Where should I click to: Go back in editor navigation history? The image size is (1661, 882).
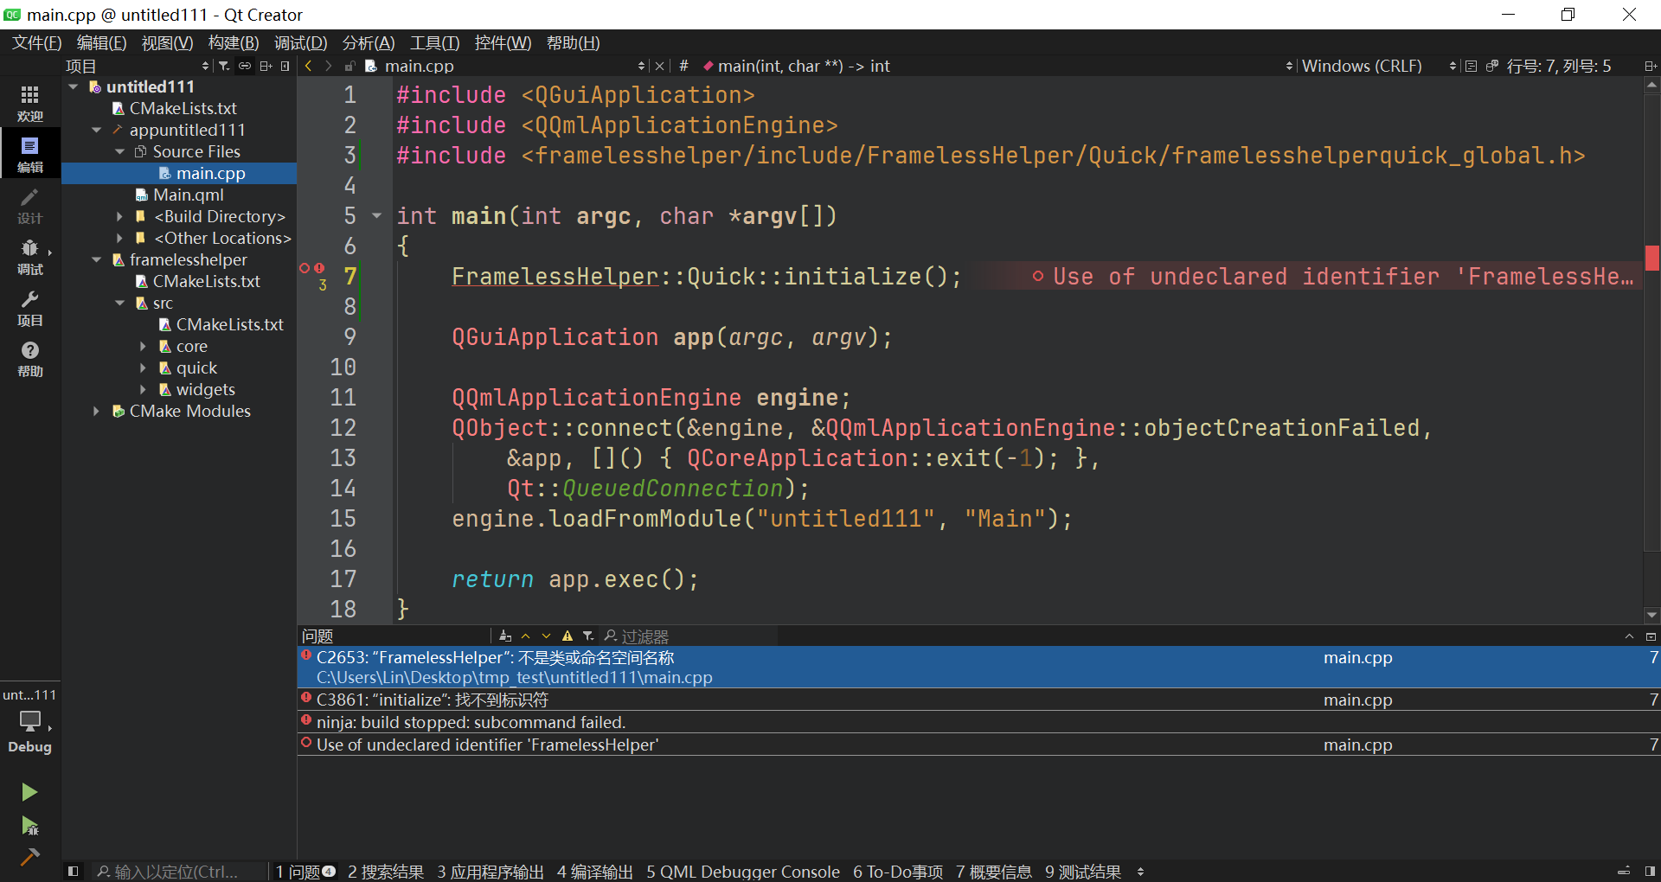pos(308,66)
